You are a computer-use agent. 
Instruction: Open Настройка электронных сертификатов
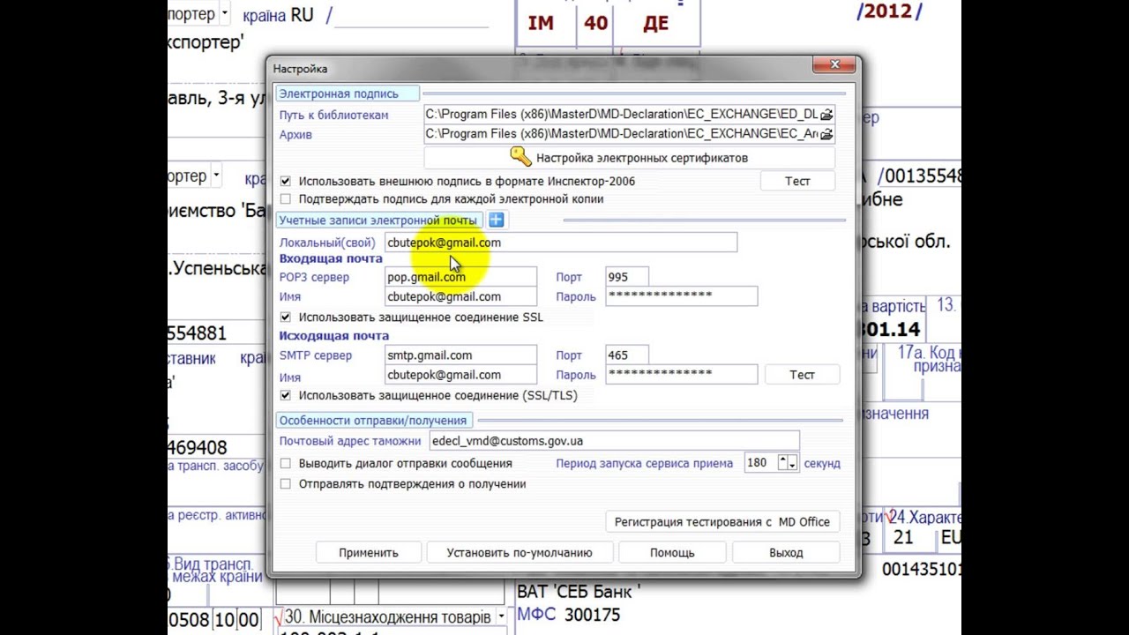pos(629,158)
